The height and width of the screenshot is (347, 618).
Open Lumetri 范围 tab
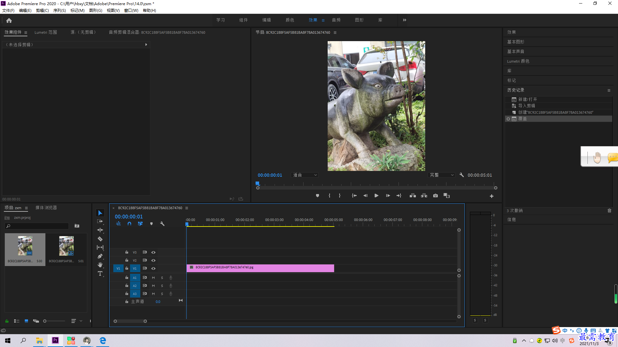46,32
